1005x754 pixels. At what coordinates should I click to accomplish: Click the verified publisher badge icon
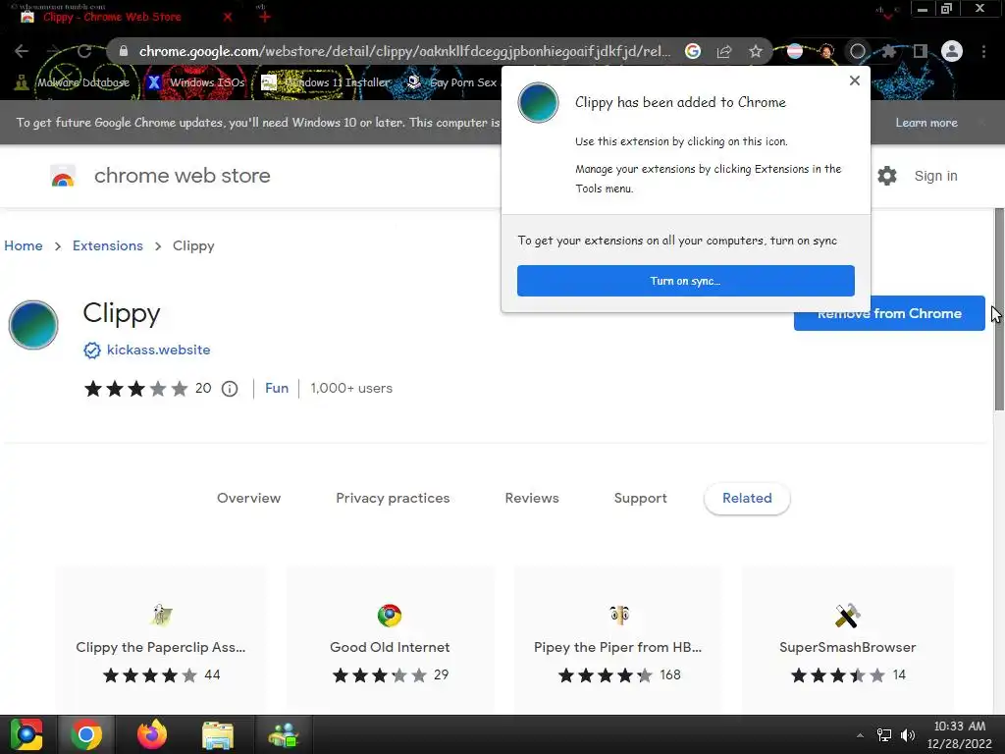tap(92, 350)
